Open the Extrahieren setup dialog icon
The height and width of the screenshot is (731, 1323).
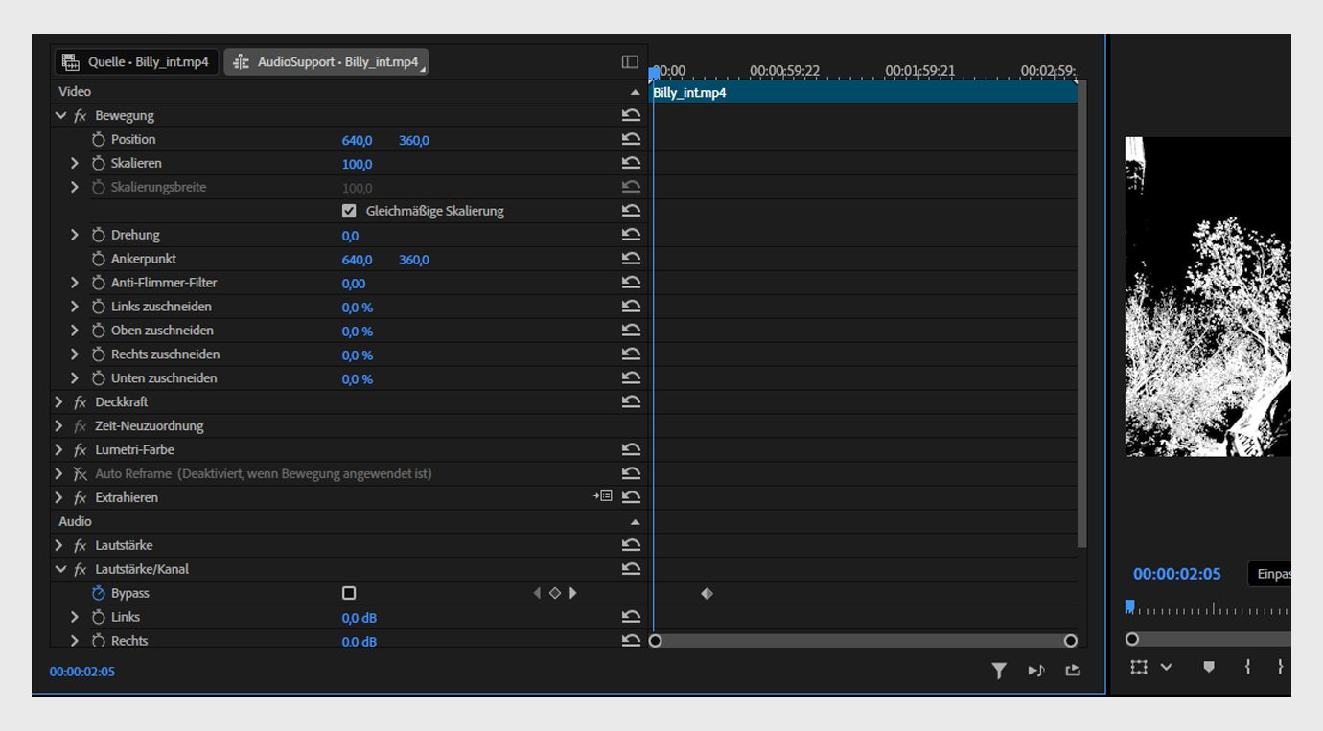(602, 496)
